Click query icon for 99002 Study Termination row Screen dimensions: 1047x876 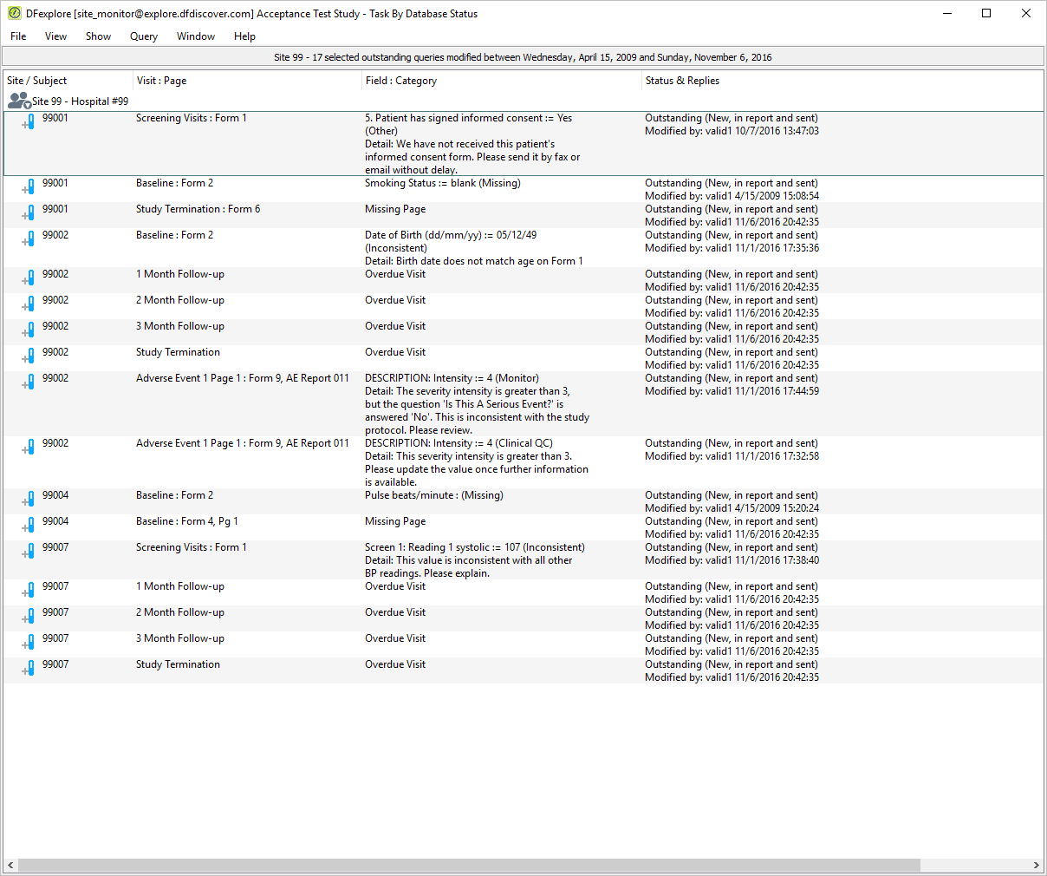click(x=29, y=356)
